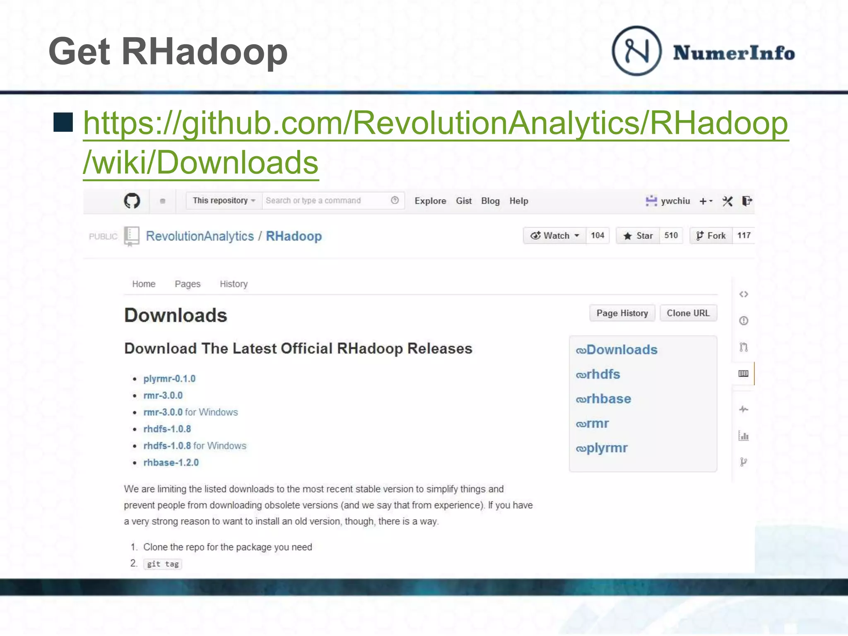Expand the This repository search scope dropdown
848x636 pixels.
224,201
